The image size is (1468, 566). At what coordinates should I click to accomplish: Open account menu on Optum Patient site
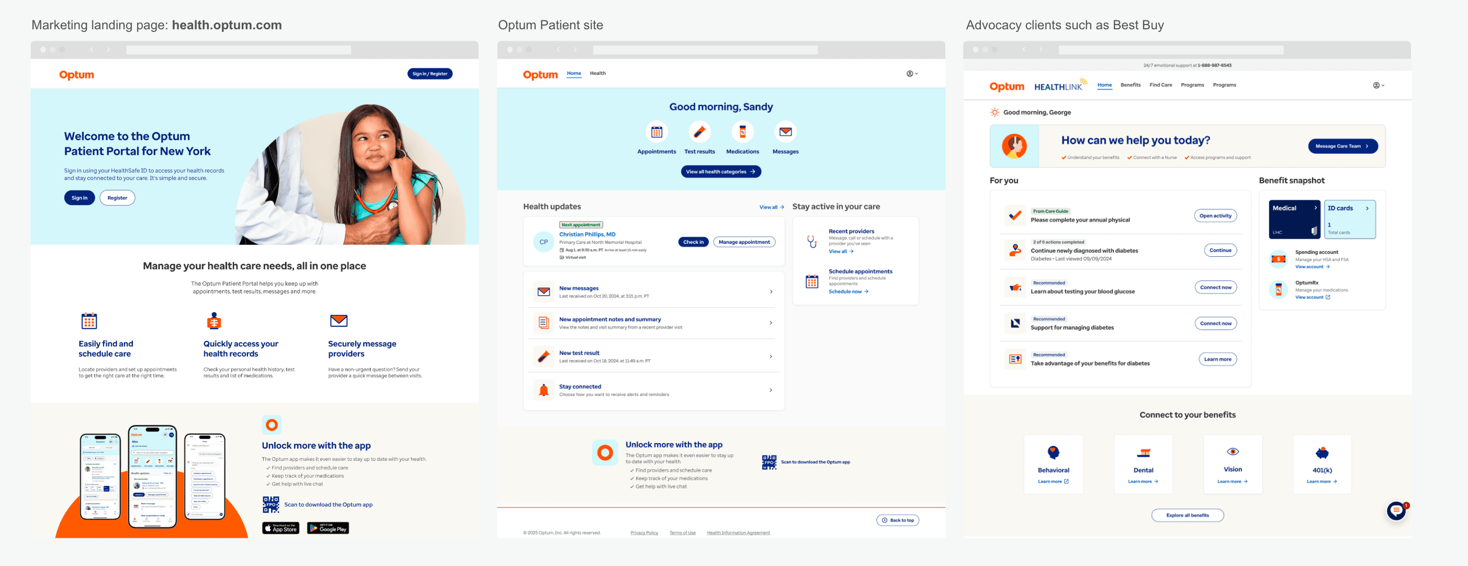(x=912, y=74)
